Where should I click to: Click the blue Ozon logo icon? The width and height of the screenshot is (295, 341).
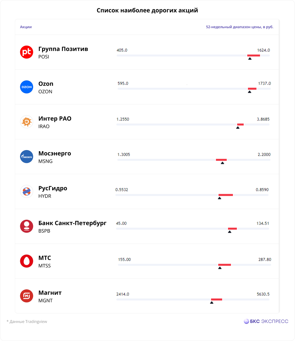(27, 87)
